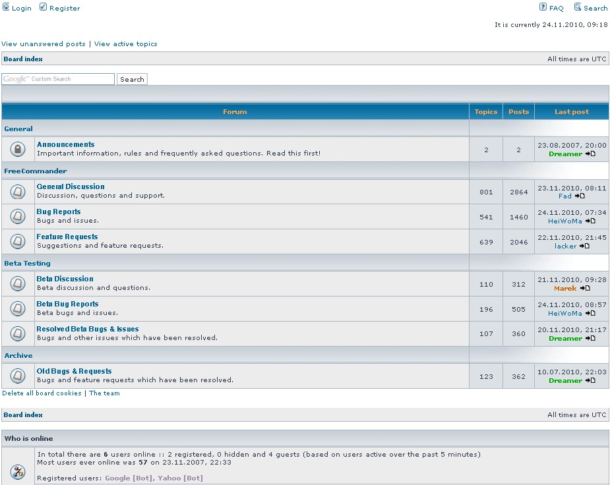Open latest post icon in Beta Bug Reports row
Screen dimensions: 610x485
[x=591, y=313]
